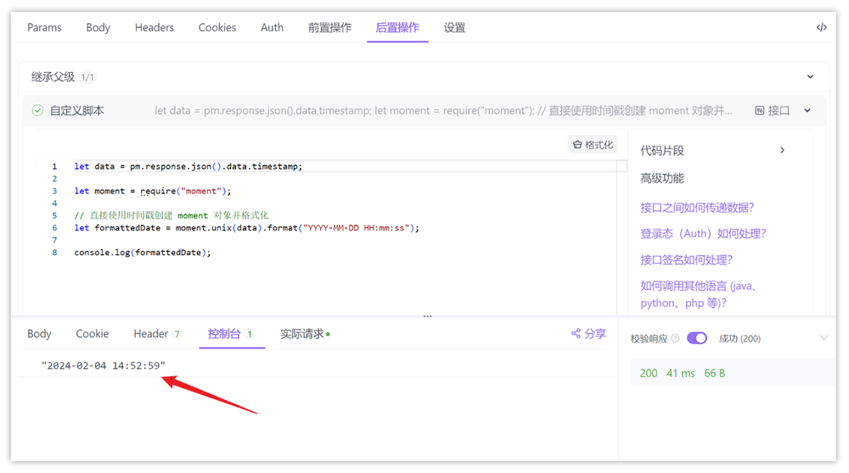This screenshot has width=849, height=473.
Task: Click line 8 console.log in the code editor
Action: click(142, 253)
